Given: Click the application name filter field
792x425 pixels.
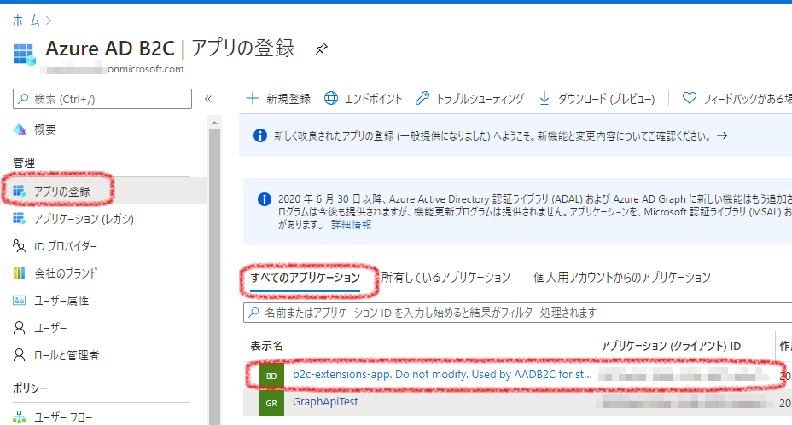Looking at the screenshot, I should point(518,313).
